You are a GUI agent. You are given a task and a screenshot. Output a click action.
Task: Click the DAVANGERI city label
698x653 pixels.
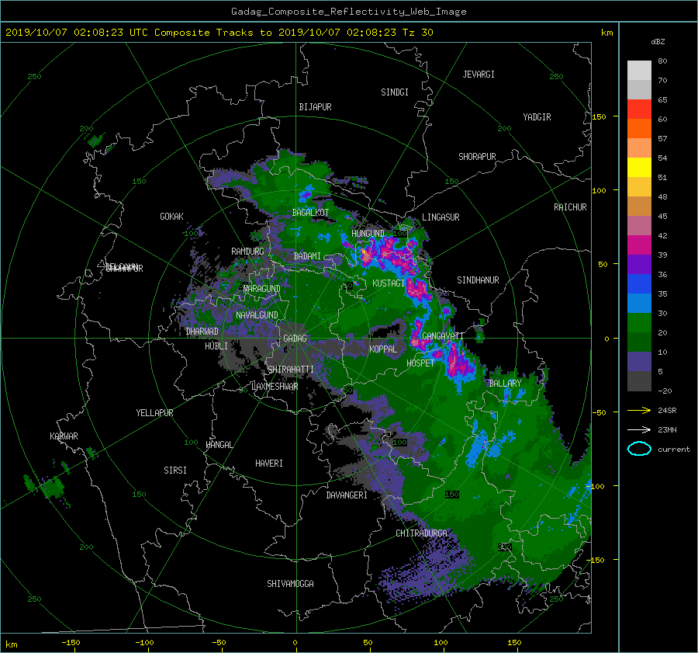click(x=347, y=495)
